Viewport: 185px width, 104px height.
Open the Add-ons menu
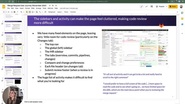(50, 8)
